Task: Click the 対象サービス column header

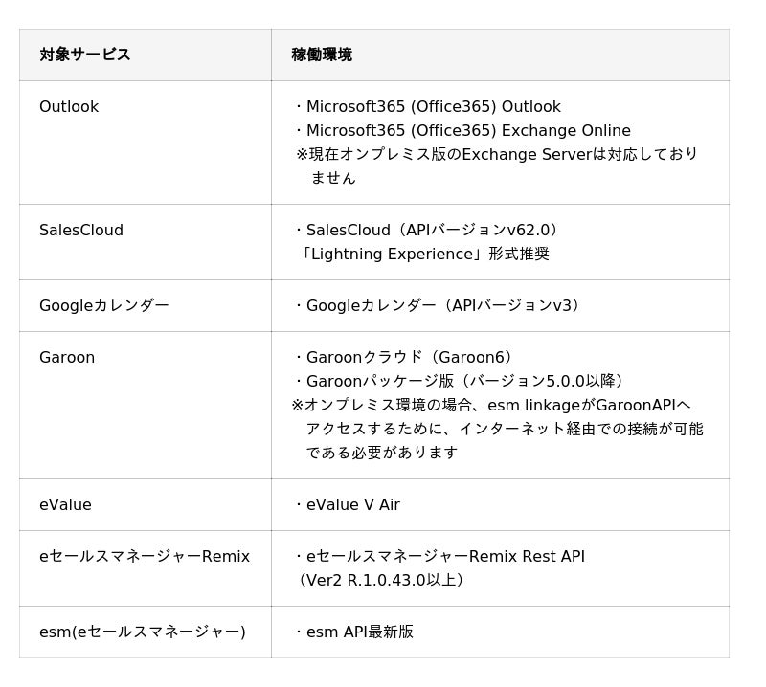Action: [85, 55]
